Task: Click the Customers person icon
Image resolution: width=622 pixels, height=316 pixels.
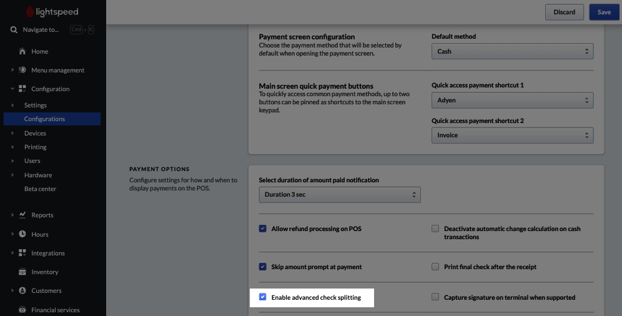Action: 22,290
